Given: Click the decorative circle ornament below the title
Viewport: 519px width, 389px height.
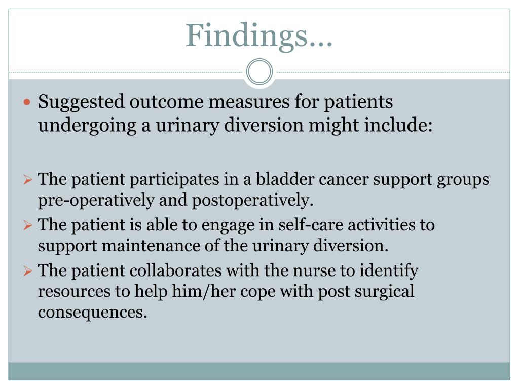Looking at the screenshot, I should (259, 72).
